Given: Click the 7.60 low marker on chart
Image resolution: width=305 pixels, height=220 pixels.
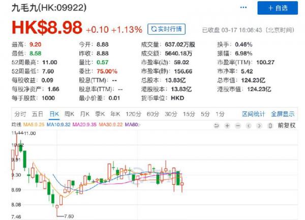Looking at the screenshot, I should click(69, 216).
